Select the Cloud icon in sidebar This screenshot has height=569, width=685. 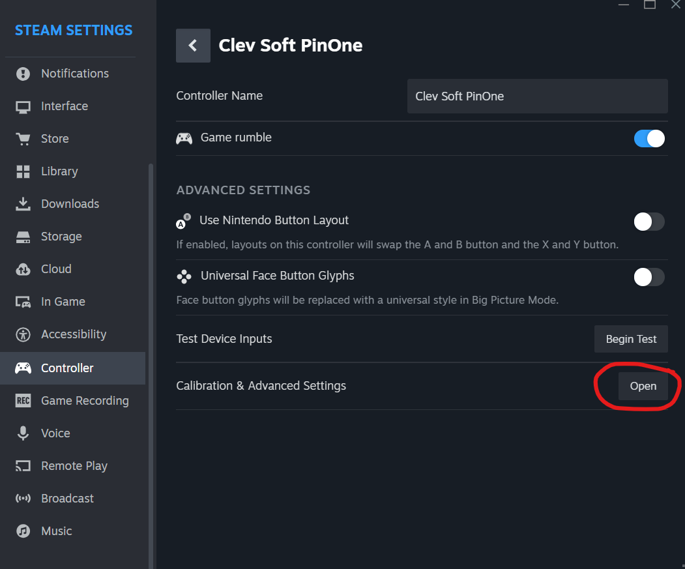(23, 269)
